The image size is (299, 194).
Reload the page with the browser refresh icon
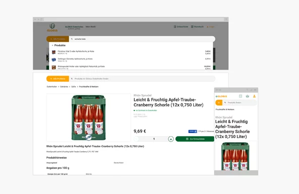(x=41, y=20)
